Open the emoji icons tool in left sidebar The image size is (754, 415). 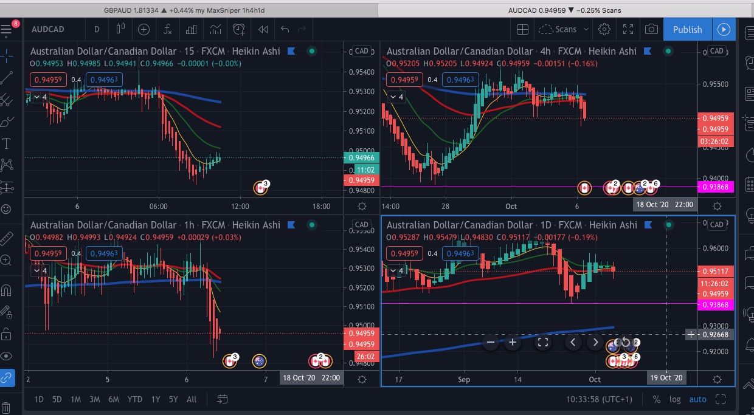click(x=7, y=208)
